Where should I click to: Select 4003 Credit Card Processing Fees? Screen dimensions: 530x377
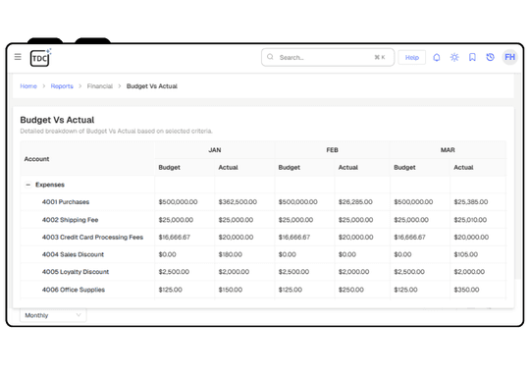(263, 237)
